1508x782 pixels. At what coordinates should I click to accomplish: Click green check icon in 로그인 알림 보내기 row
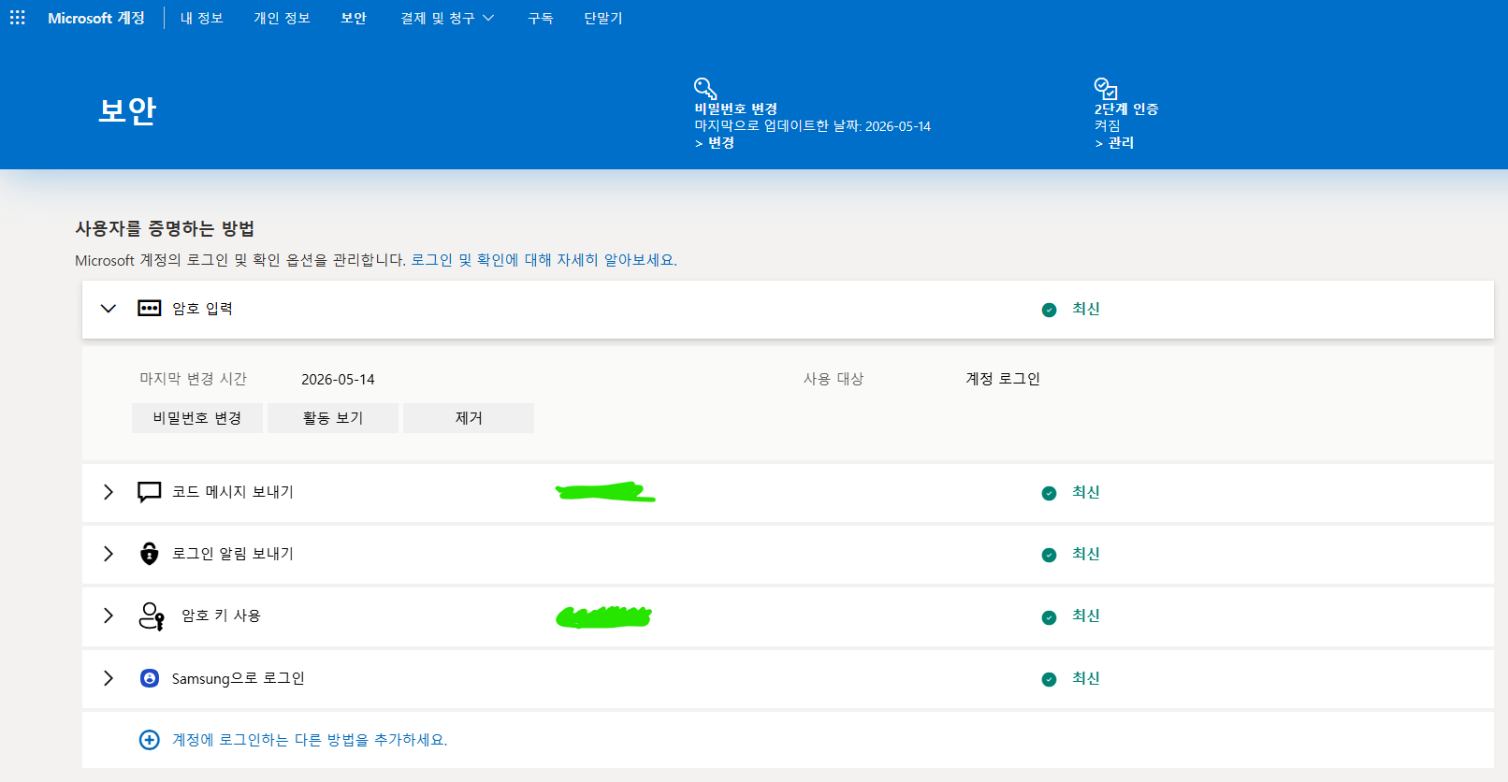click(1050, 555)
